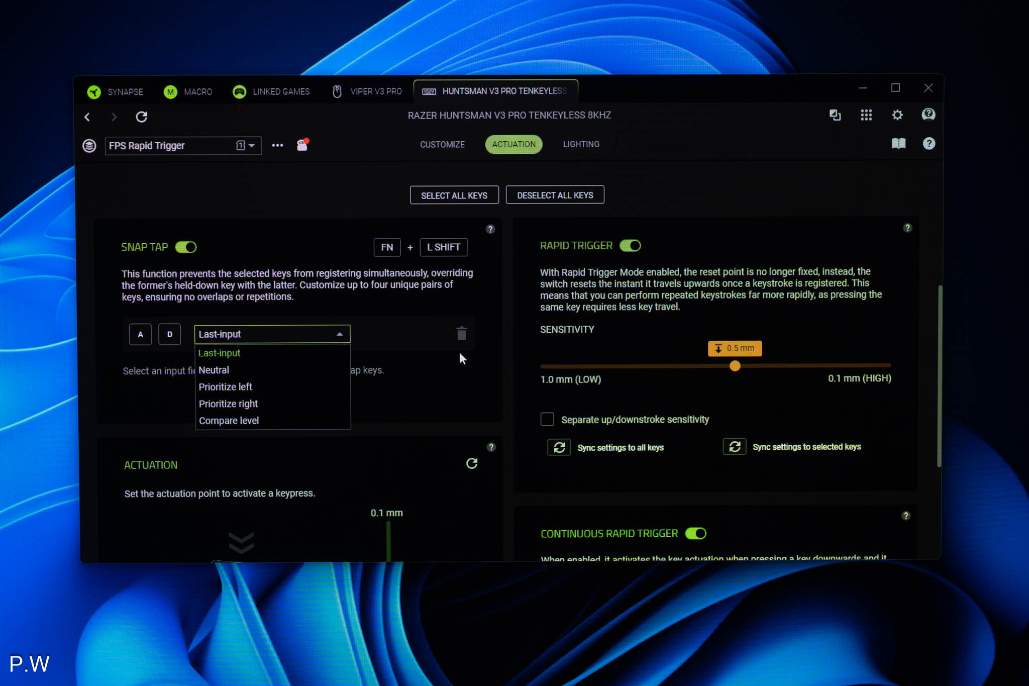Viewport: 1029px width, 686px height.
Task: Open the Lighting tab
Action: pyautogui.click(x=581, y=144)
